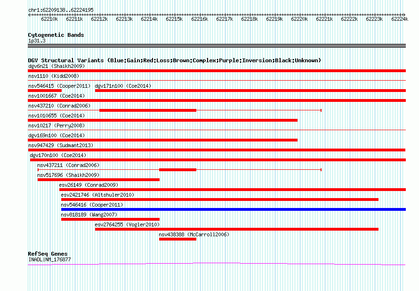Click the magenta INADL gene track line
Viewport: 419px width, 291px height.
(217, 264)
